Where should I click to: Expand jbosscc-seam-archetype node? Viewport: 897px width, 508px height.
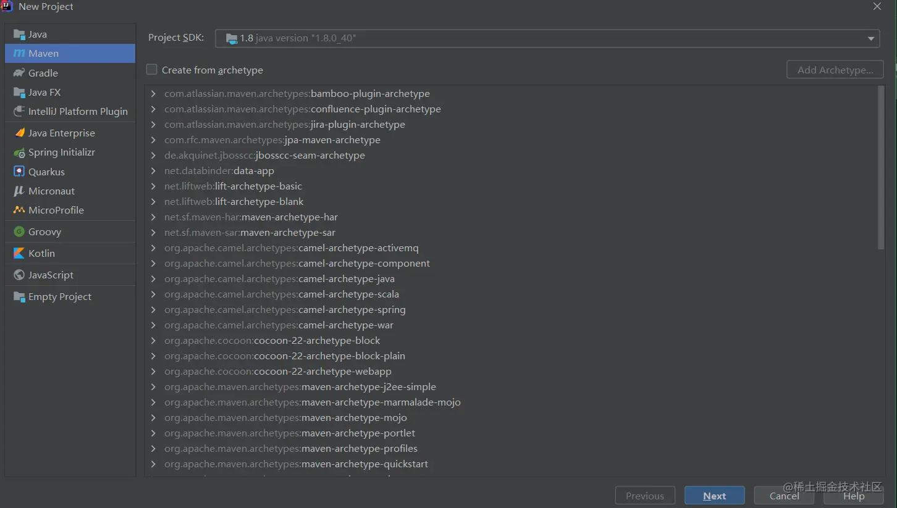click(x=153, y=156)
